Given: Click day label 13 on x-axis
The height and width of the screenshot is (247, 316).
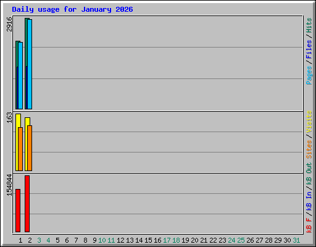Looking at the screenshot, I should (130, 240).
